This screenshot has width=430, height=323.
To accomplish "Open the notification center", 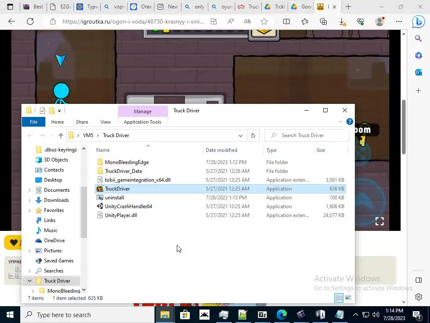I will click(417, 315).
